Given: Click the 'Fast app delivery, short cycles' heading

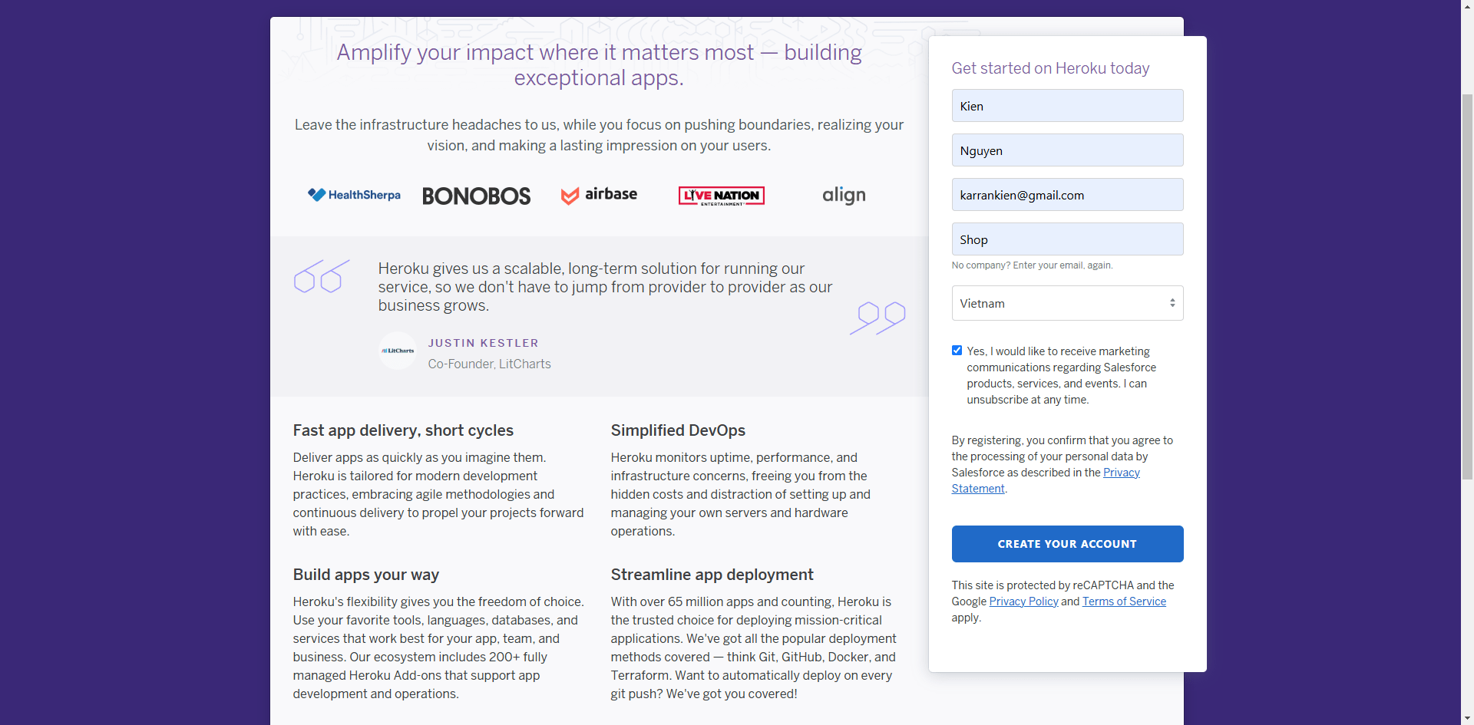Looking at the screenshot, I should (403, 430).
